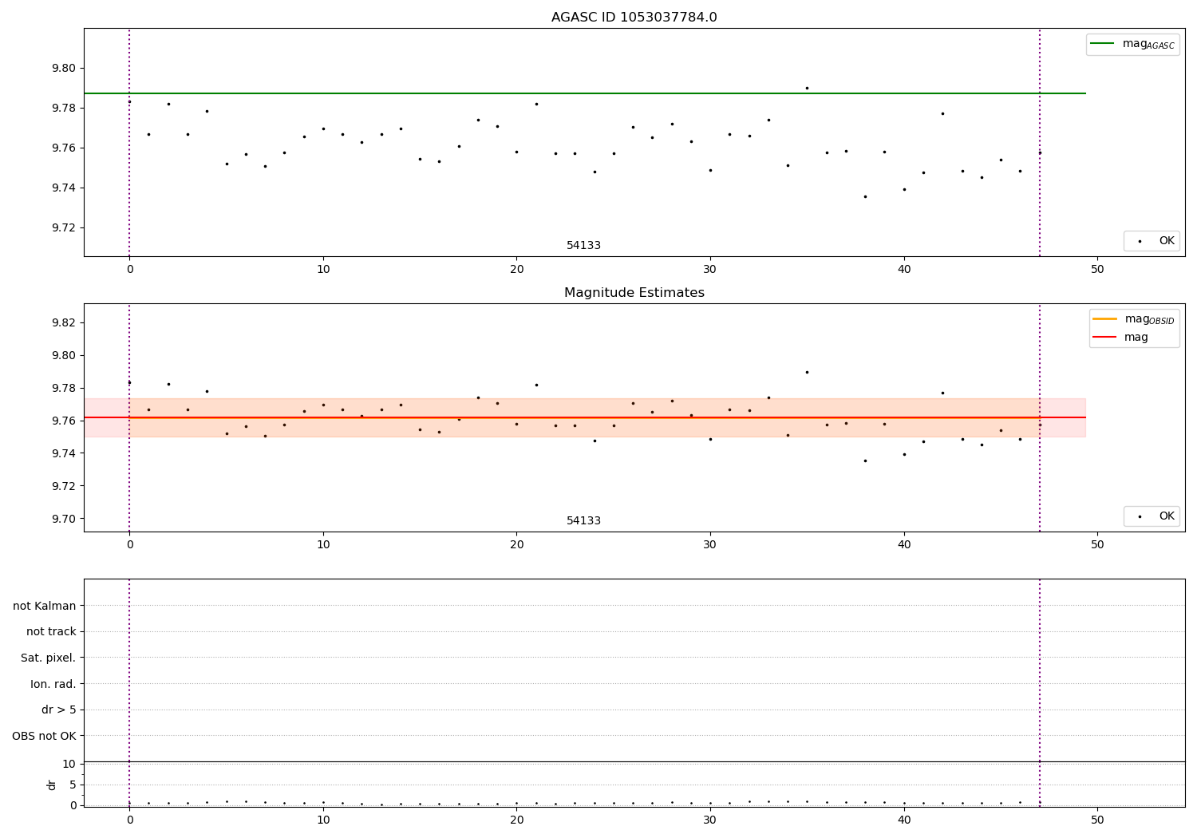This screenshot has width=1197, height=838.
Task: Click the highest data point in the top plot
Action: tap(807, 88)
